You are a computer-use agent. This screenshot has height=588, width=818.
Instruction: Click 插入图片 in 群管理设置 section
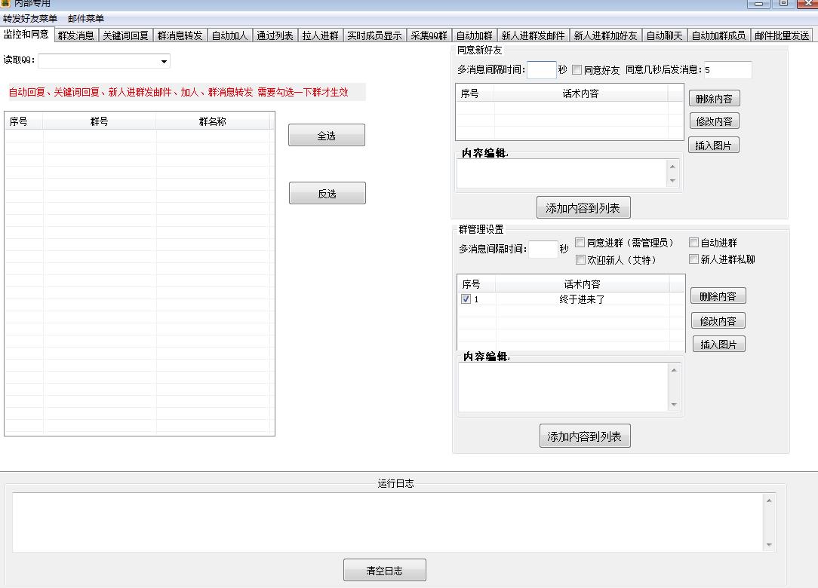point(718,345)
